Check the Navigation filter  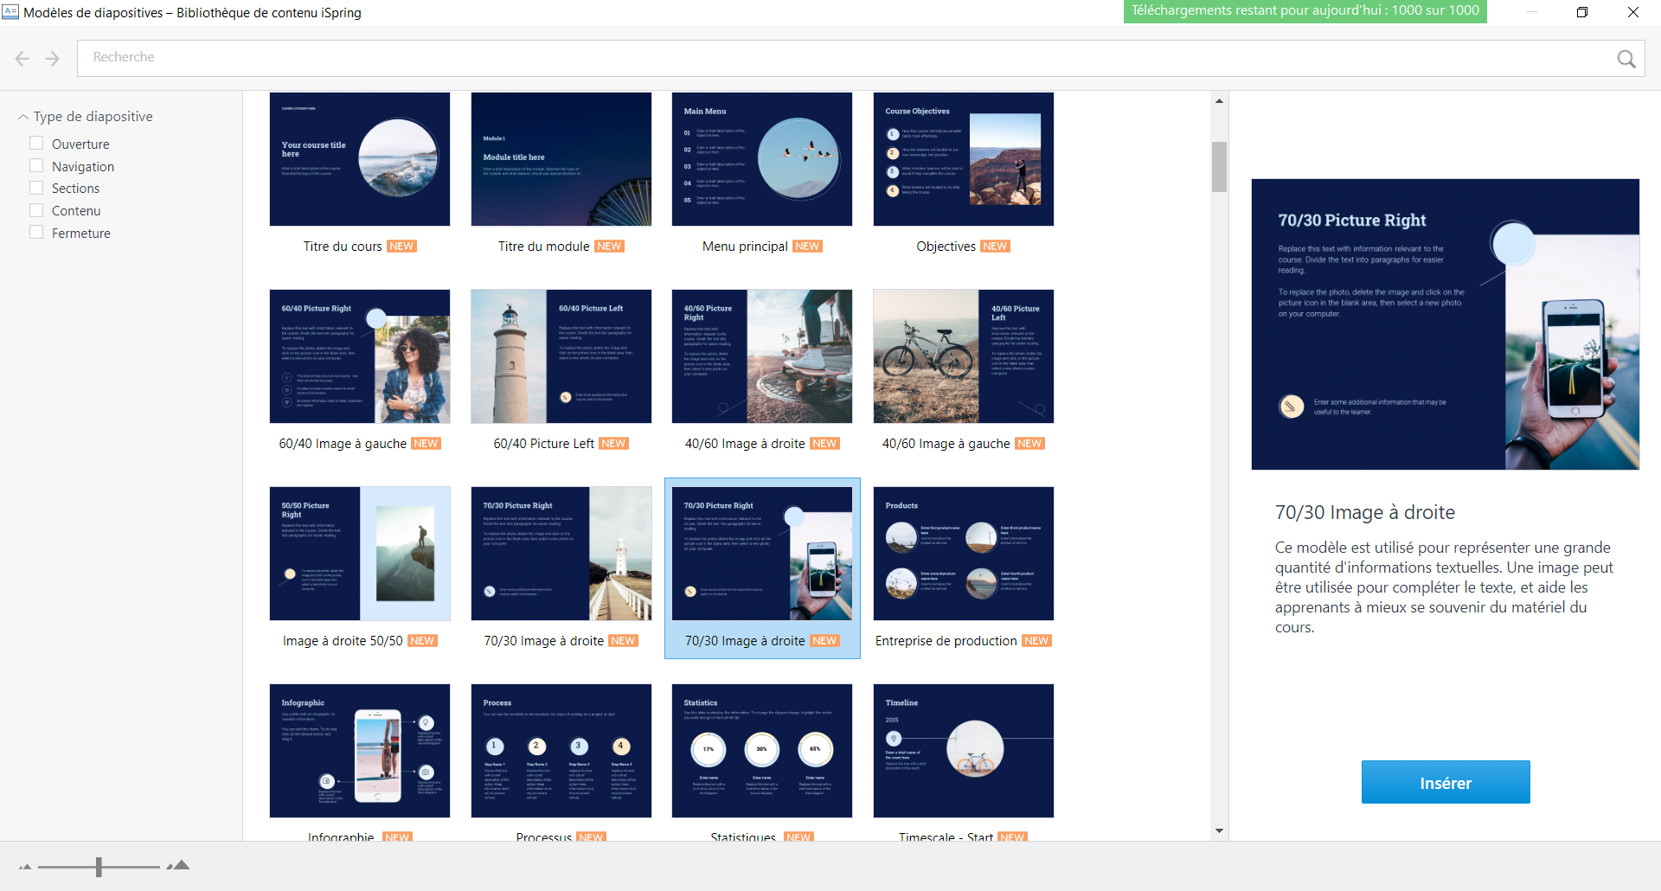36,166
